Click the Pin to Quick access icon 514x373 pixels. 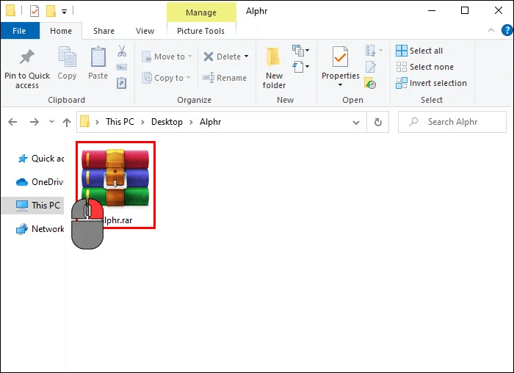tap(27, 57)
